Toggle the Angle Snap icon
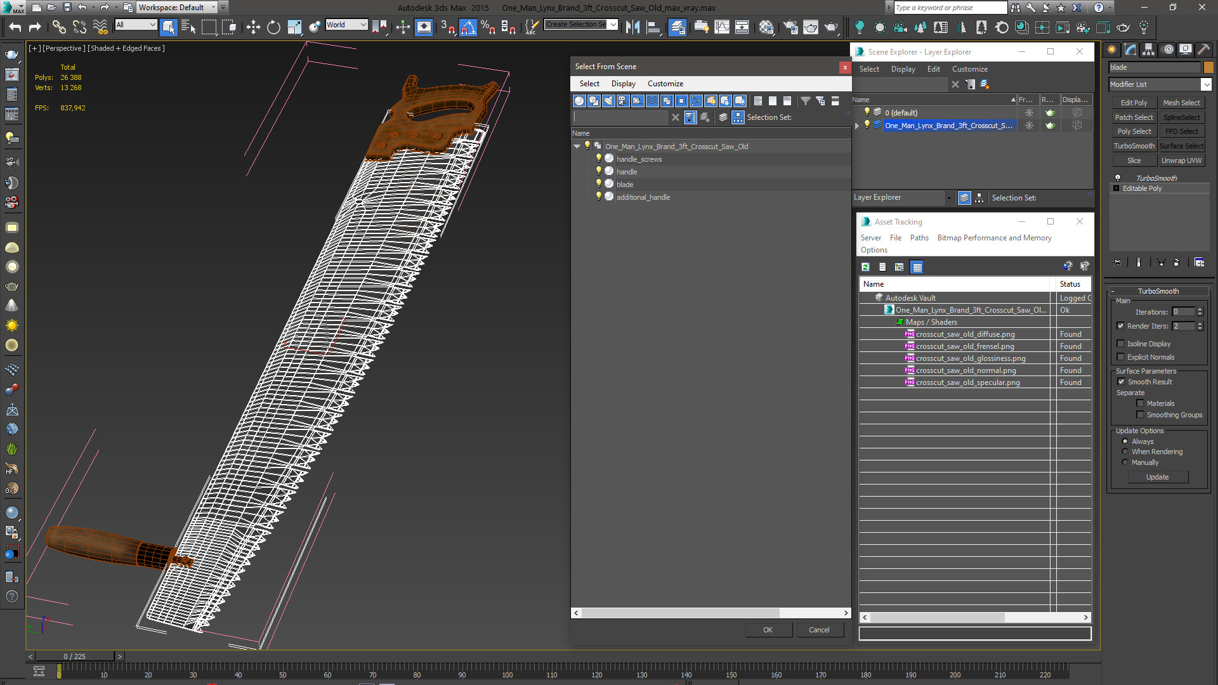 [x=468, y=27]
